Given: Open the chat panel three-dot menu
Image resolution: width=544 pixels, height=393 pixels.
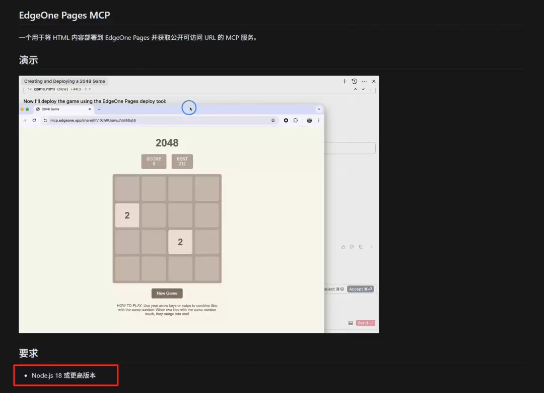Looking at the screenshot, I should click(364, 81).
